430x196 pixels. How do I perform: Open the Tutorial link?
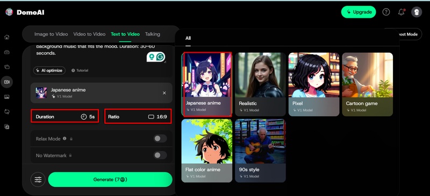80,71
